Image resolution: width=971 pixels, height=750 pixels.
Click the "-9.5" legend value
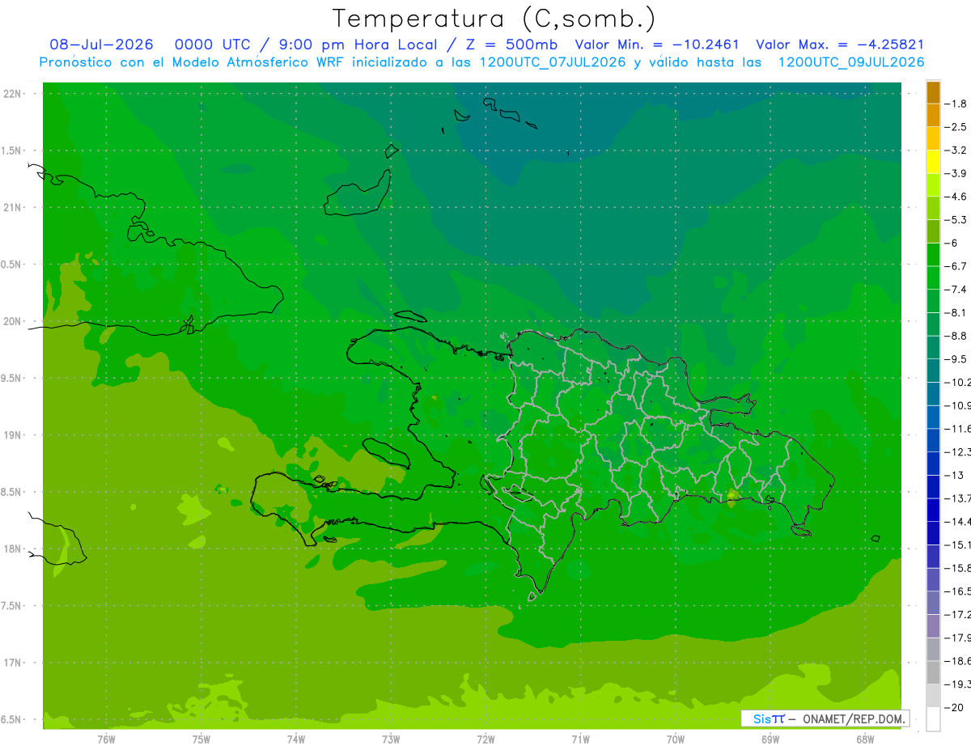point(956,359)
